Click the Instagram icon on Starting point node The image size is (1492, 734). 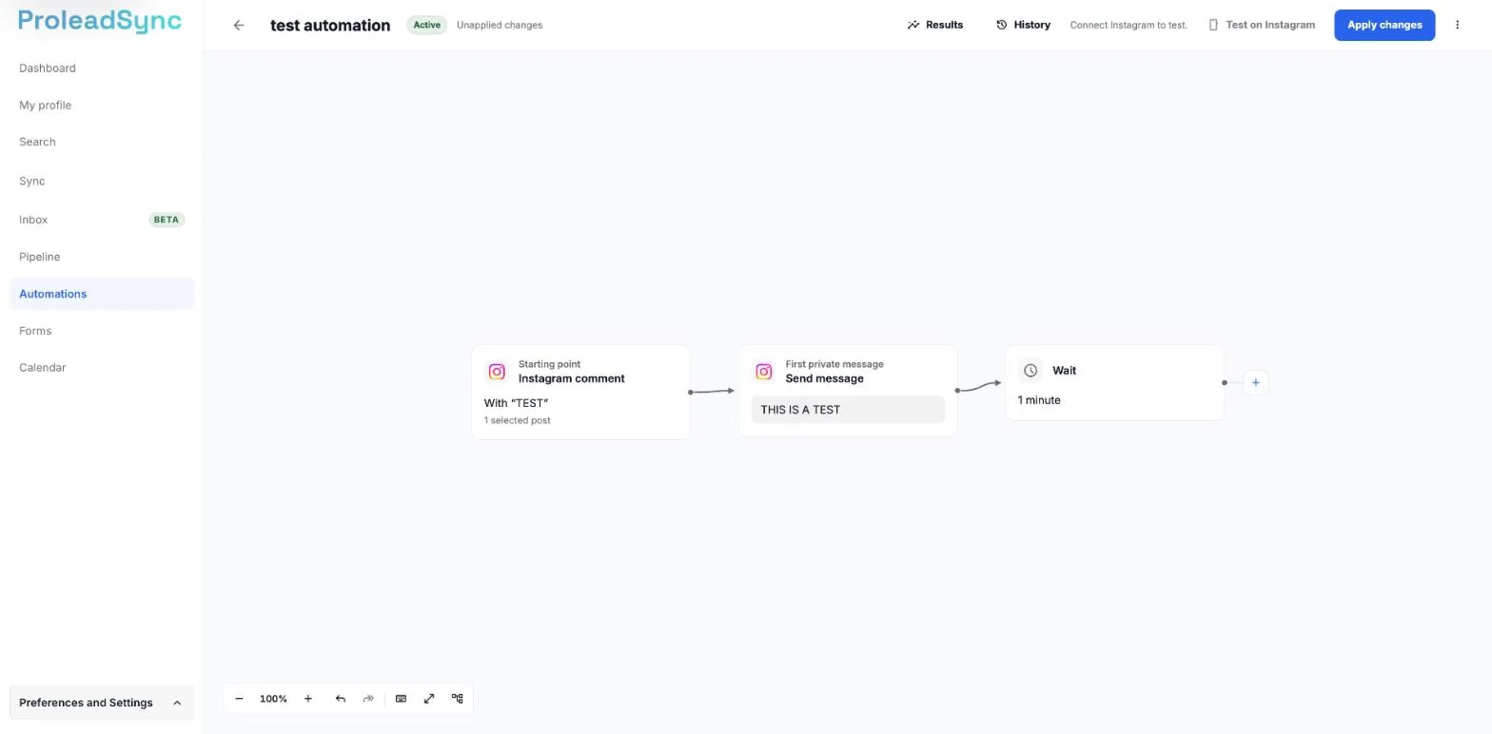click(497, 372)
